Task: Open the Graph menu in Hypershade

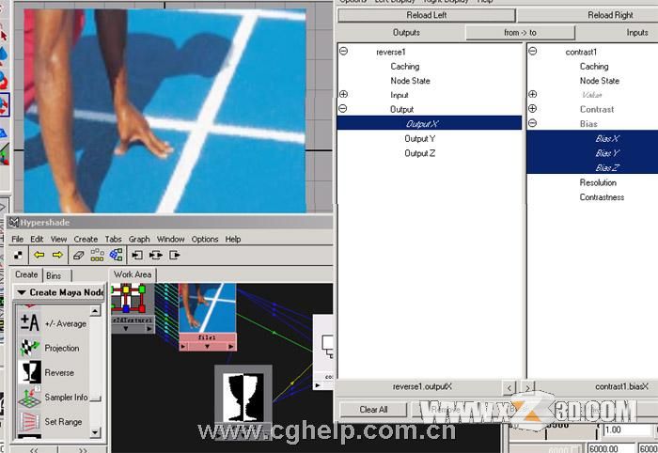Action: click(x=139, y=239)
